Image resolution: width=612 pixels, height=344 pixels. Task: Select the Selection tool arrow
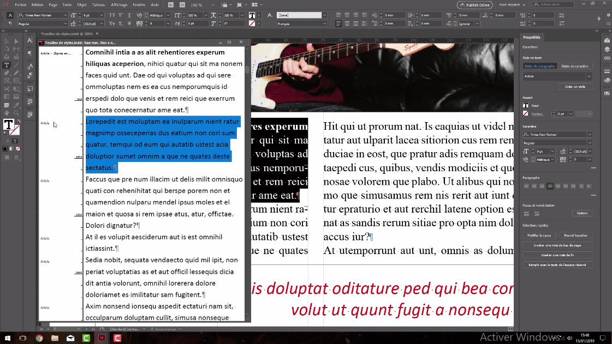tap(7, 41)
